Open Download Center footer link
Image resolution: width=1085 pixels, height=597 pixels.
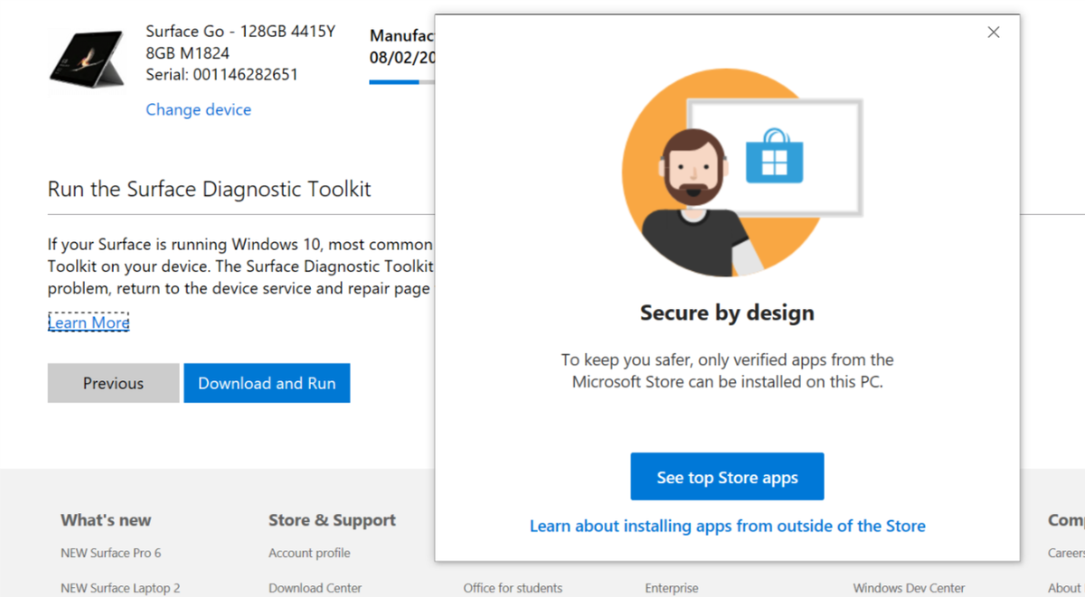pos(316,588)
